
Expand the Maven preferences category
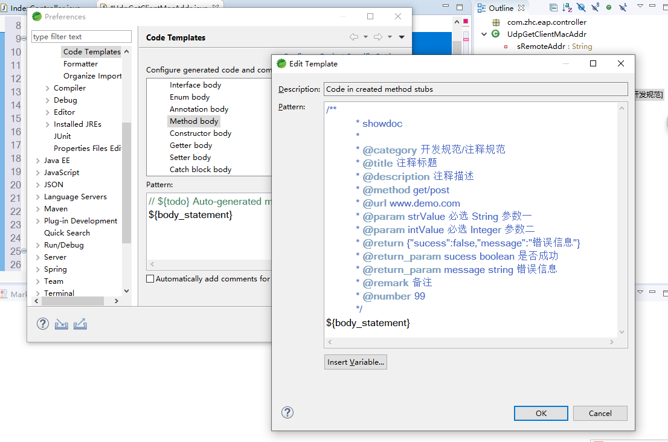click(38, 209)
